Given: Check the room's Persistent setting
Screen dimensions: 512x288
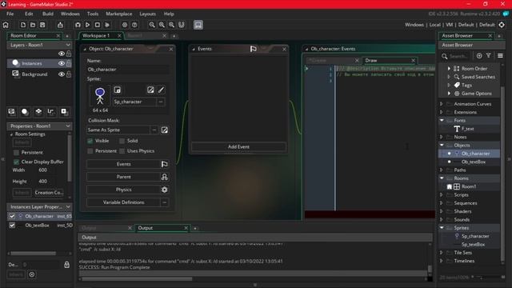Looking at the screenshot, I should tap(16, 153).
